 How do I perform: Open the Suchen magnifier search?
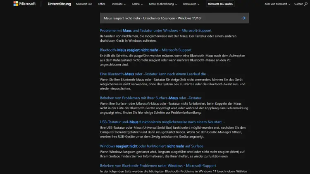pos(301,4)
